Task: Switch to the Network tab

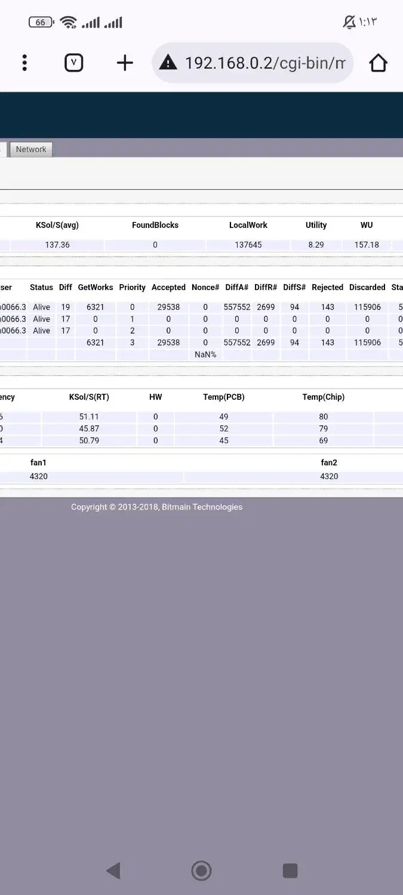Action: (x=31, y=149)
